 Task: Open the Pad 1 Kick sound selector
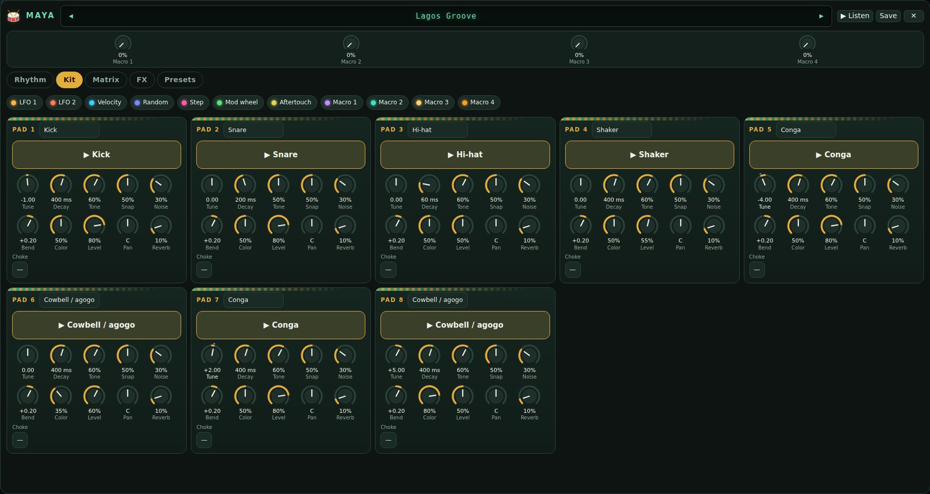(69, 130)
